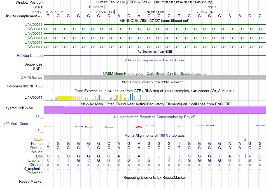Click the dark brown bar in GTEx chart
The width and height of the screenshot is (266, 188).
pos(99,98)
